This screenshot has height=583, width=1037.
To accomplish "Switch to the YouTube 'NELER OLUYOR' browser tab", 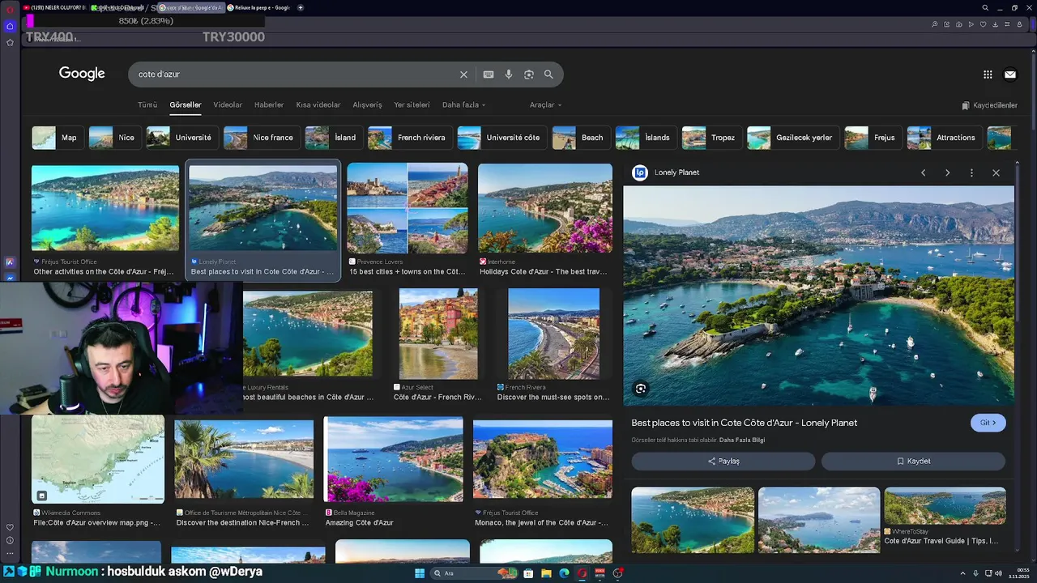I will [x=54, y=7].
